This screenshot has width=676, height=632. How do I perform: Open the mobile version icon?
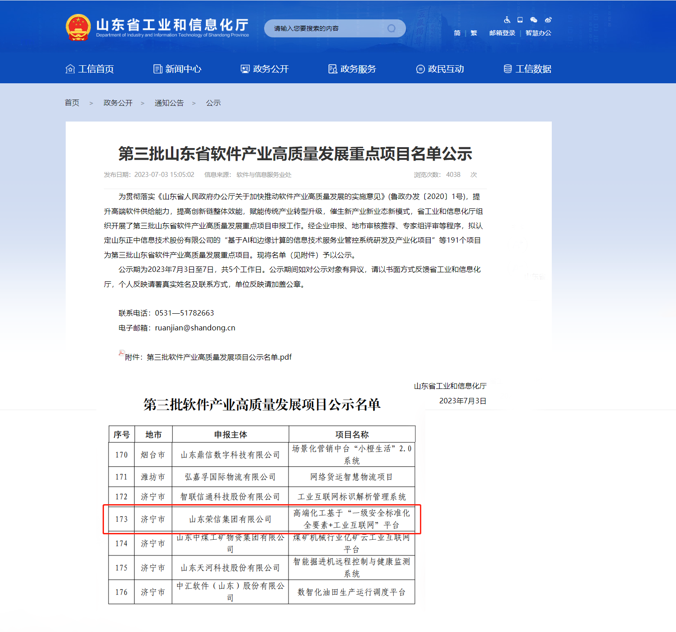point(520,20)
